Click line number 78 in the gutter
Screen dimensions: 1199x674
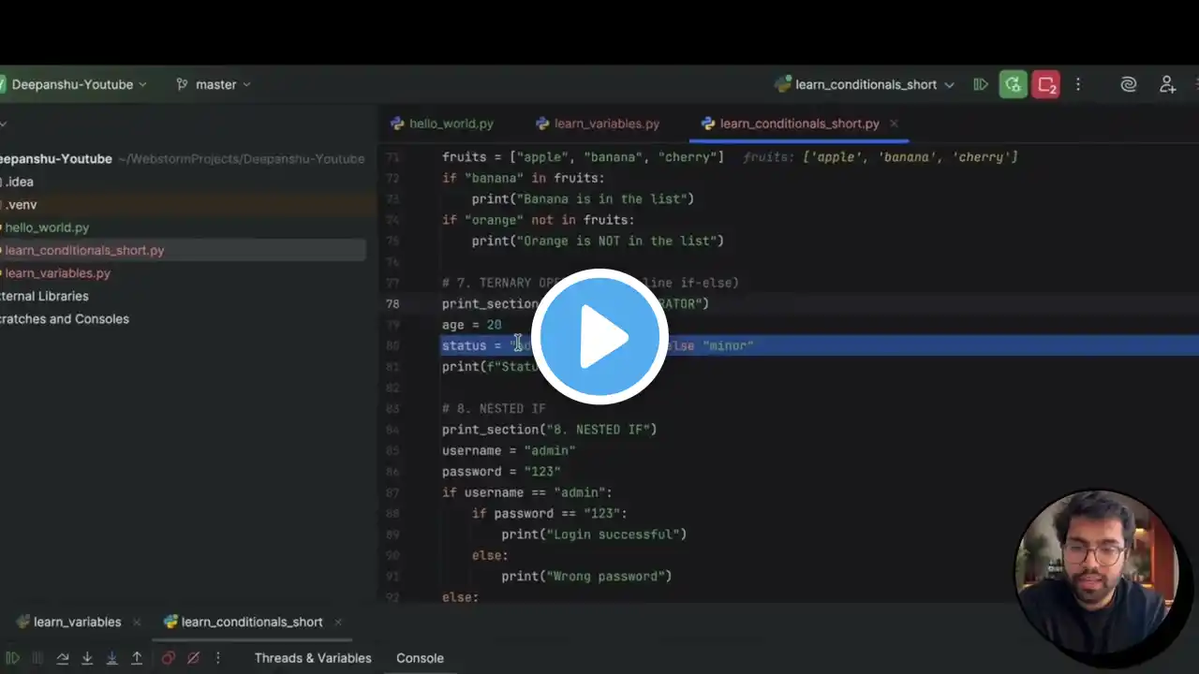[x=392, y=303]
